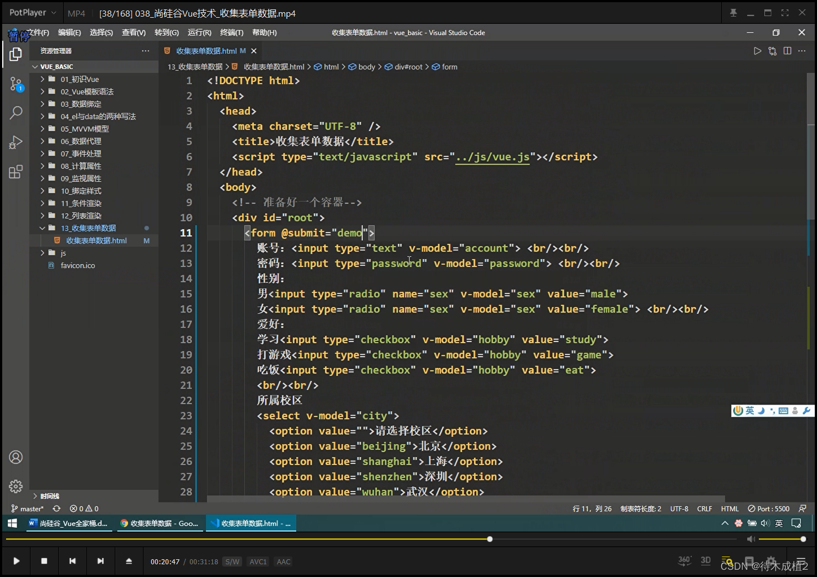Screen dimensions: 817x577
Task: Open the 选择(S) menu
Action: coord(101,33)
